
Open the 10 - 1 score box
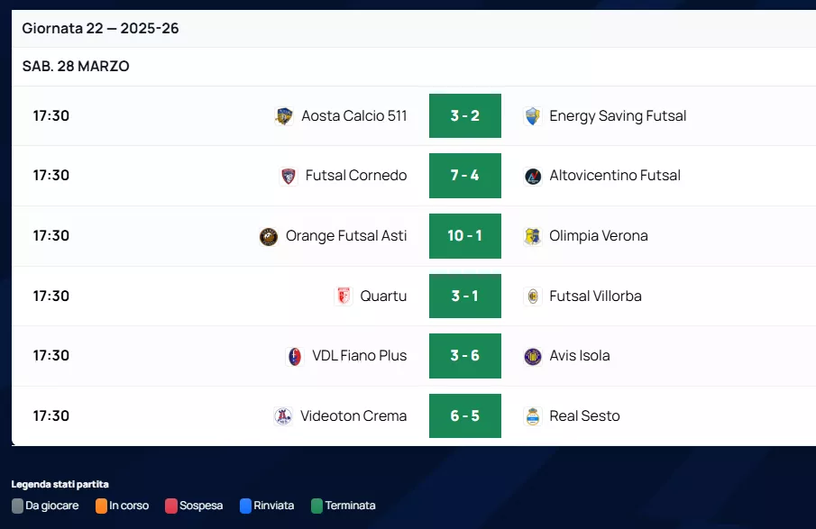[464, 236]
